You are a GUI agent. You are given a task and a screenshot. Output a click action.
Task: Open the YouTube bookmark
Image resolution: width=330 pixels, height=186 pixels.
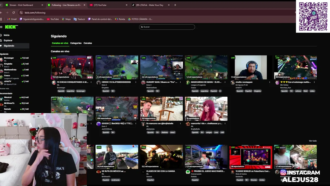[x=53, y=19]
